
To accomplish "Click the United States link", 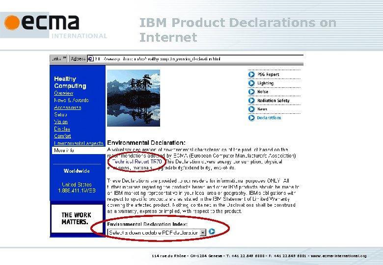I will coord(77,185).
